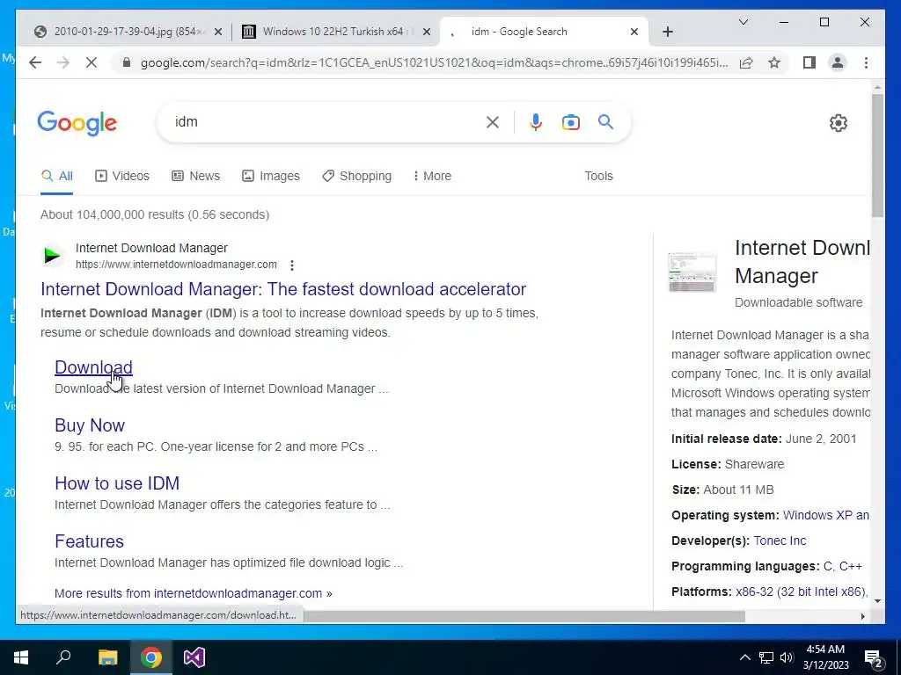Screen dimensions: 901x675
Task: Open the x86-32 platforms link
Action: 801,592
